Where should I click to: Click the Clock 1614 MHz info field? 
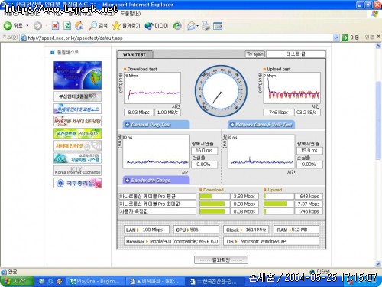pos(246,230)
